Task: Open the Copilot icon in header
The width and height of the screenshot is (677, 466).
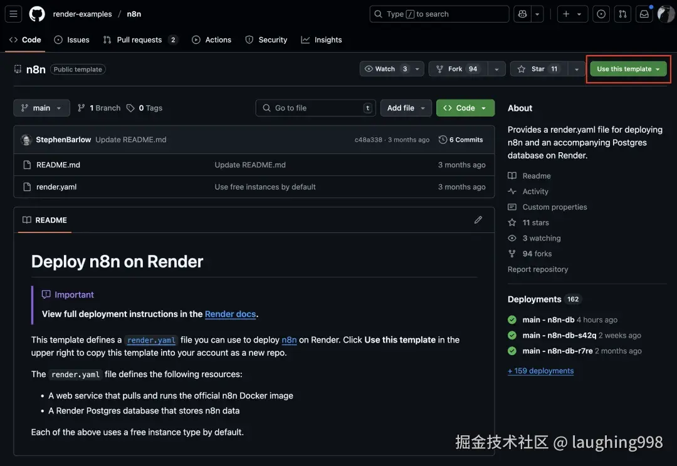Action: pos(522,14)
